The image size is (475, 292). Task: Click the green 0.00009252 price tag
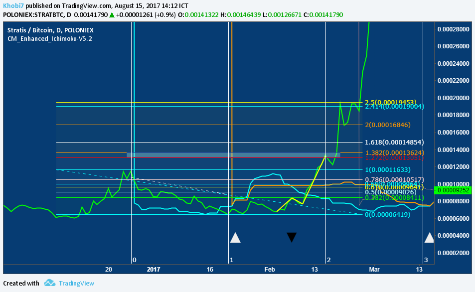pyautogui.click(x=453, y=190)
